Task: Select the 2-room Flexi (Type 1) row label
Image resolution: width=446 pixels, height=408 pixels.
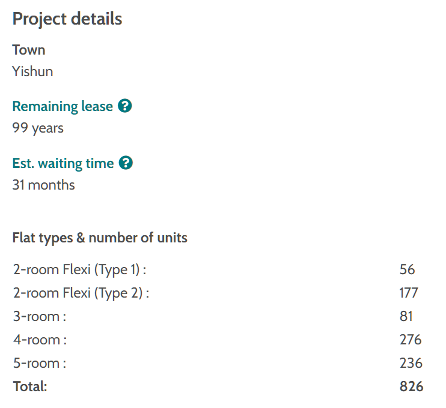Action: [x=79, y=270]
